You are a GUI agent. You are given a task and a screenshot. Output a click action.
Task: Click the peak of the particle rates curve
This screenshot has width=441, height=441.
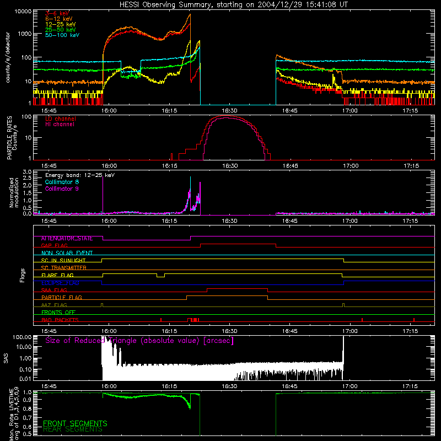point(227,116)
